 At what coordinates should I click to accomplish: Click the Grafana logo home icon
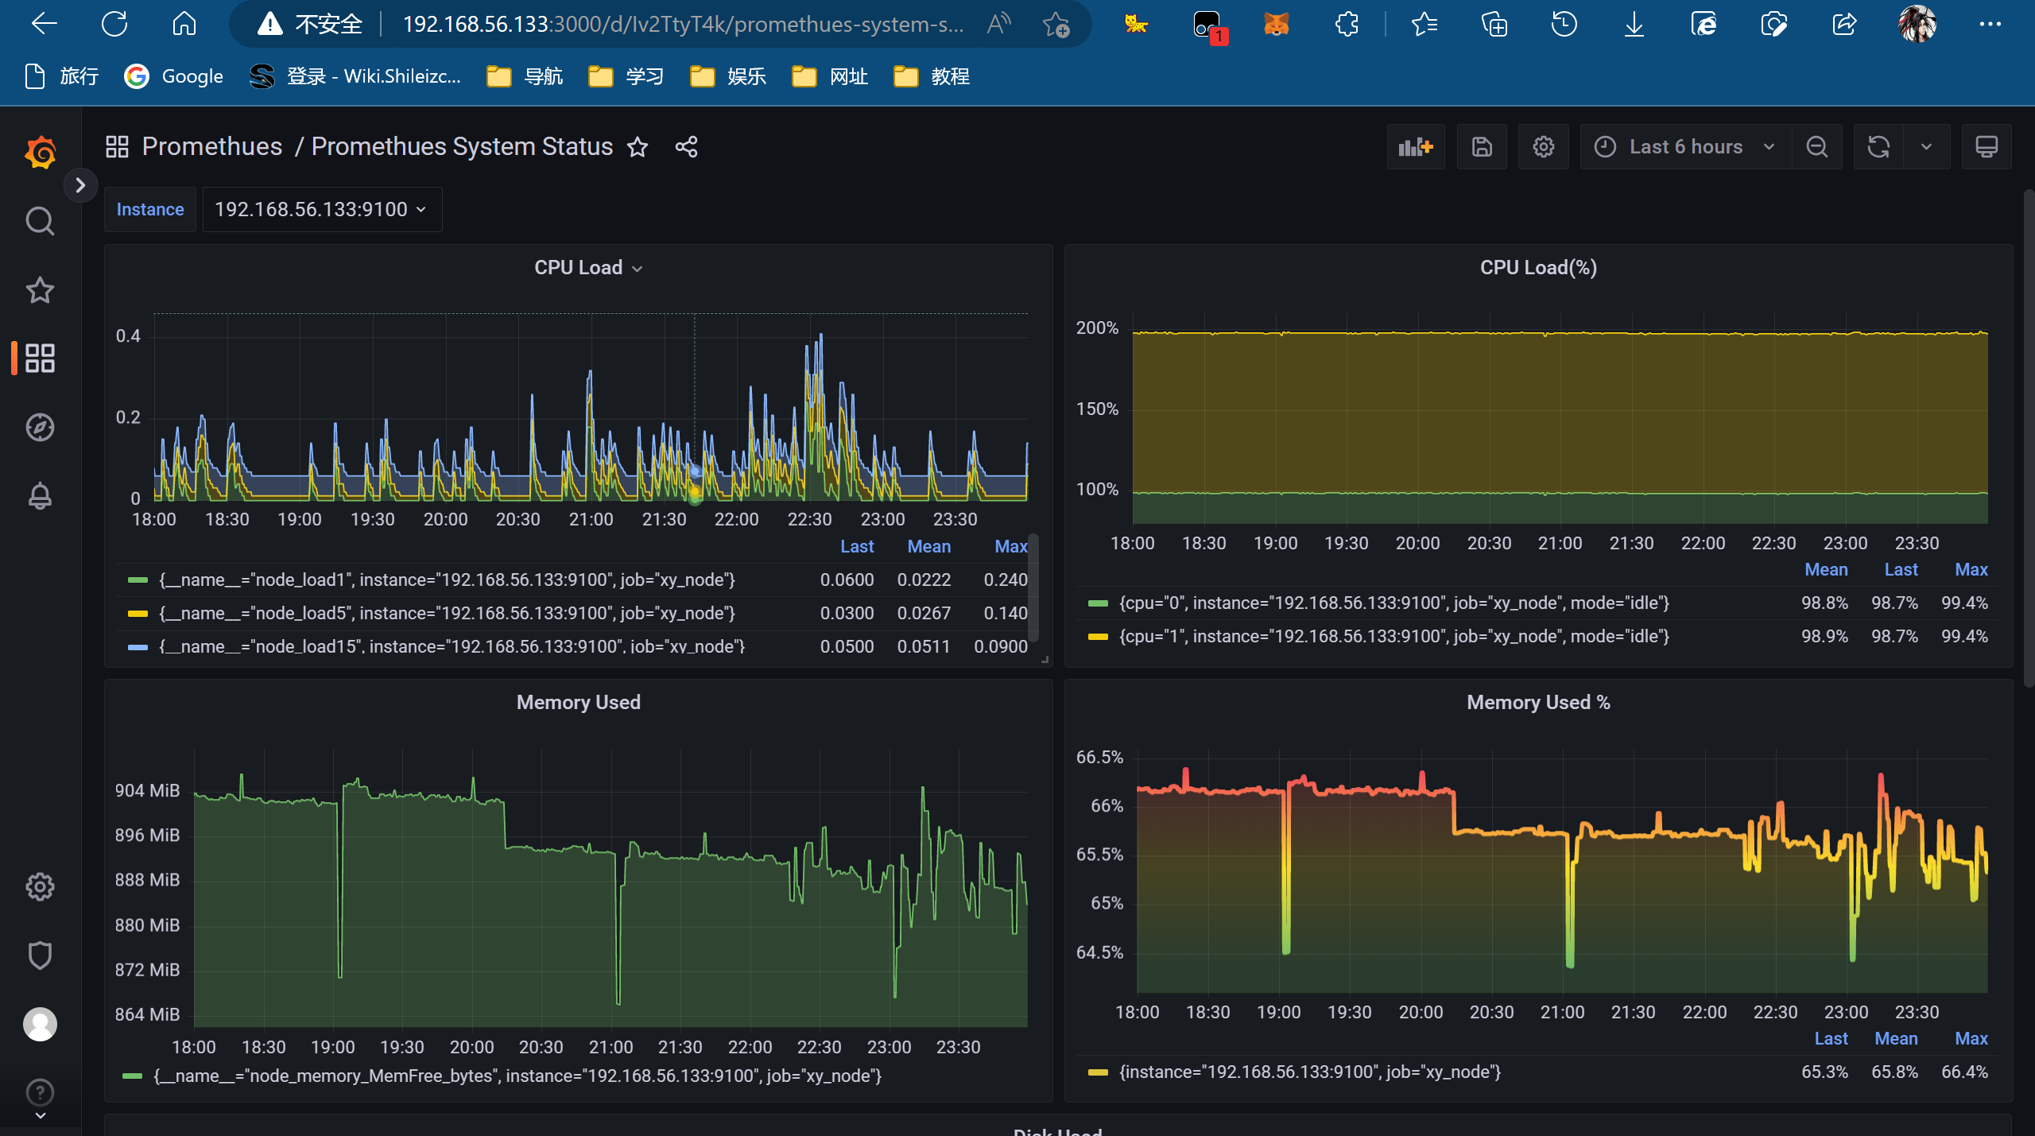pyautogui.click(x=40, y=151)
